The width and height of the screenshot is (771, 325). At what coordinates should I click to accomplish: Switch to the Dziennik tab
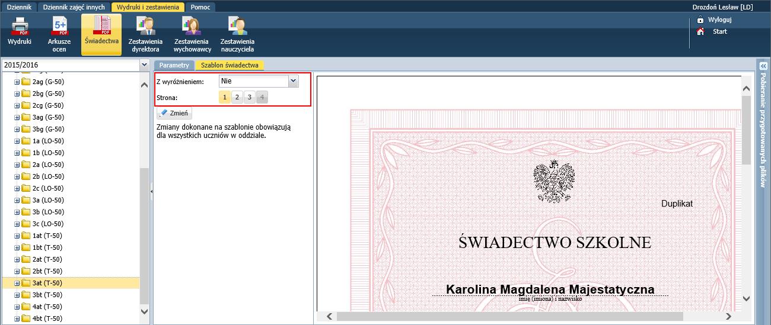point(19,7)
